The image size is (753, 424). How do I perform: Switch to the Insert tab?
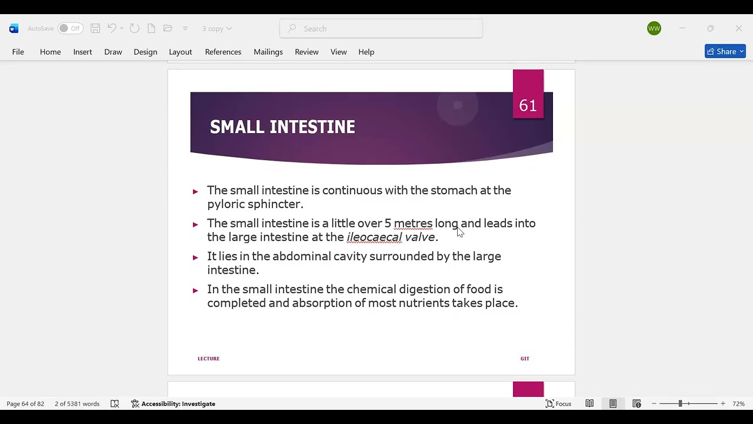(82, 52)
